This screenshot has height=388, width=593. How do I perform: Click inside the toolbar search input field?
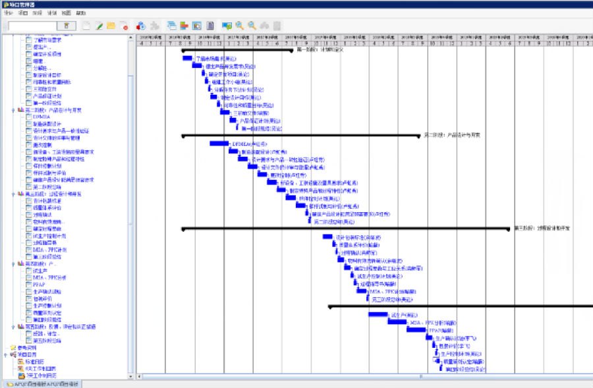pyautogui.click(x=30, y=26)
